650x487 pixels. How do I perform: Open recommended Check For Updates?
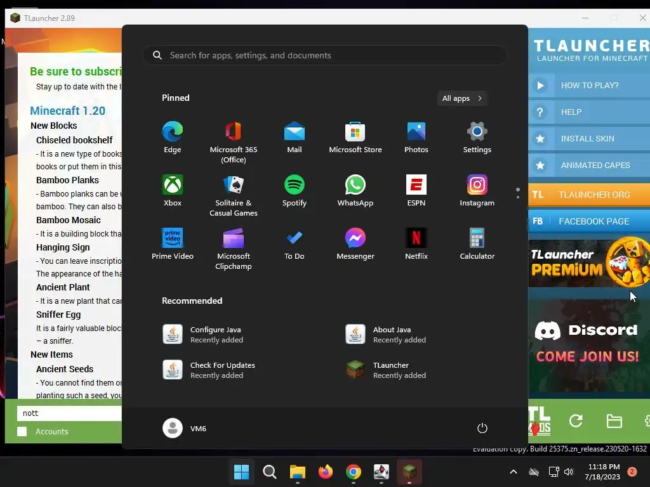point(209,370)
